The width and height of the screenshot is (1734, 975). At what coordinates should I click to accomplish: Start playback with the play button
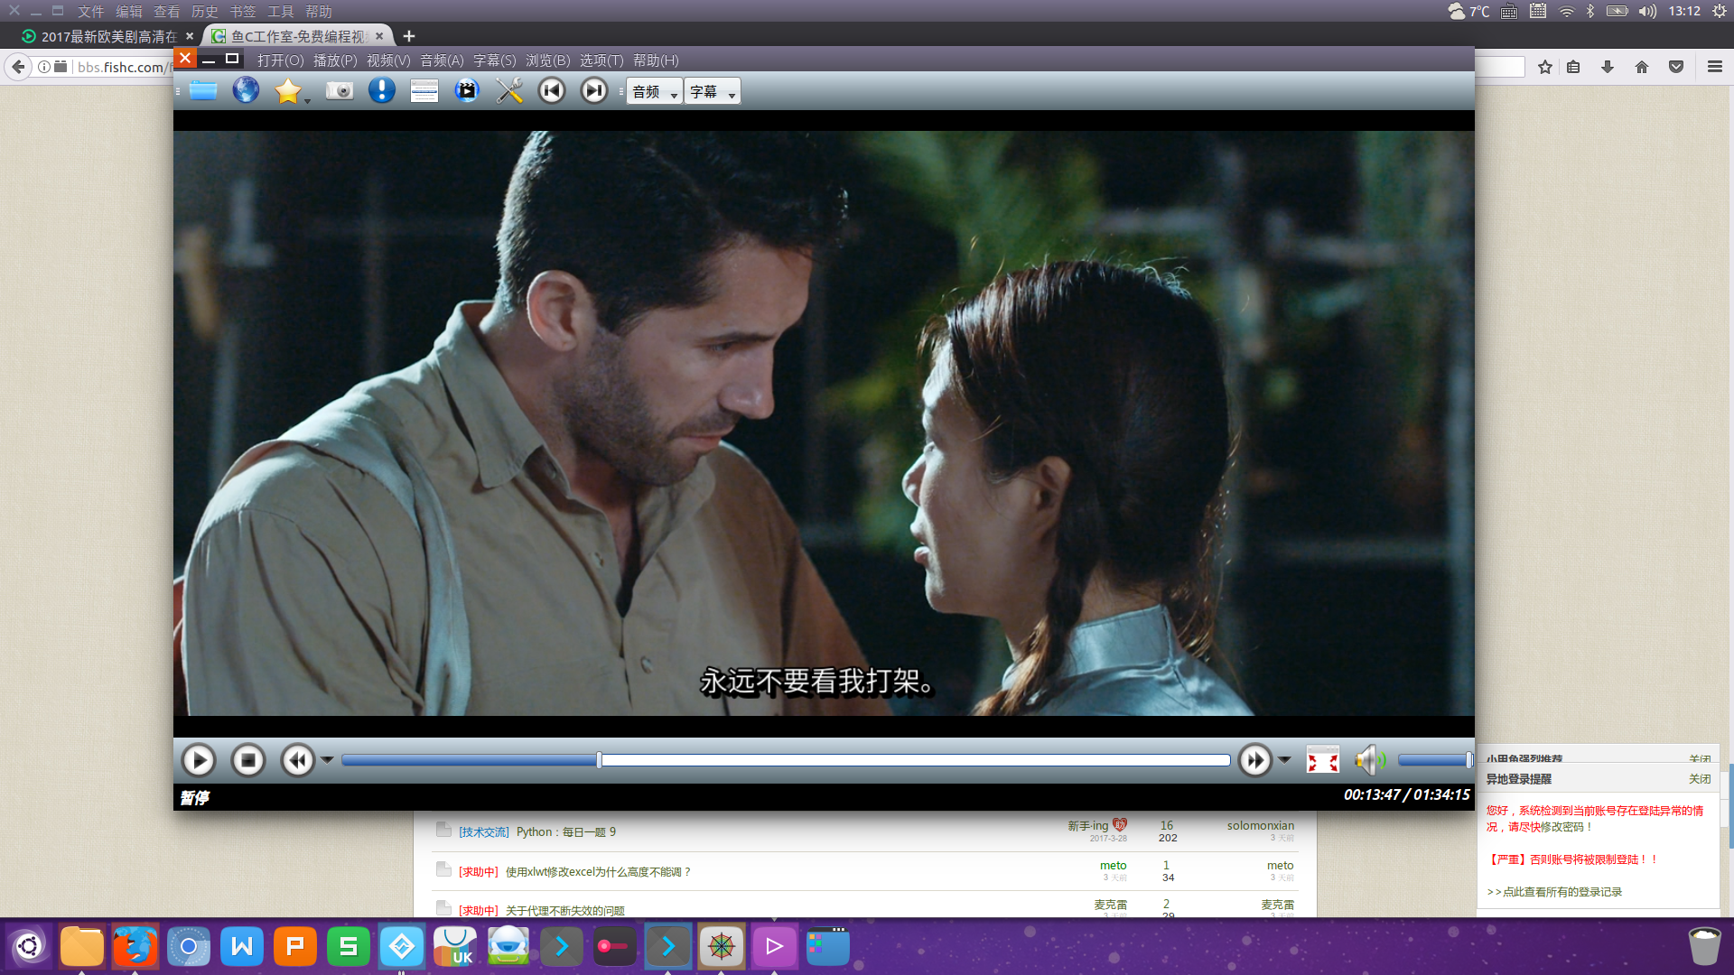199,760
